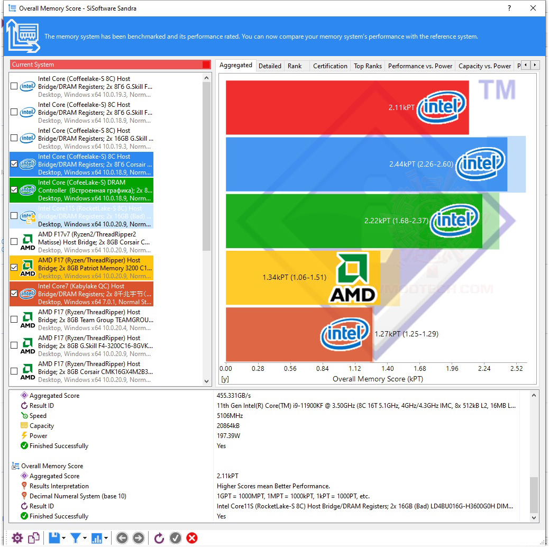Viewport: 549px width, 547px height.
Task: Click the blue floppy disk save icon
Action: point(54,537)
